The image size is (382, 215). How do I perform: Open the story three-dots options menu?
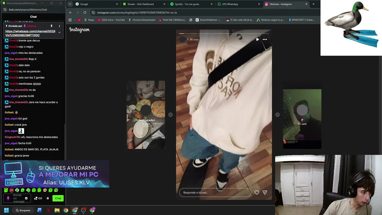[x=265, y=39]
